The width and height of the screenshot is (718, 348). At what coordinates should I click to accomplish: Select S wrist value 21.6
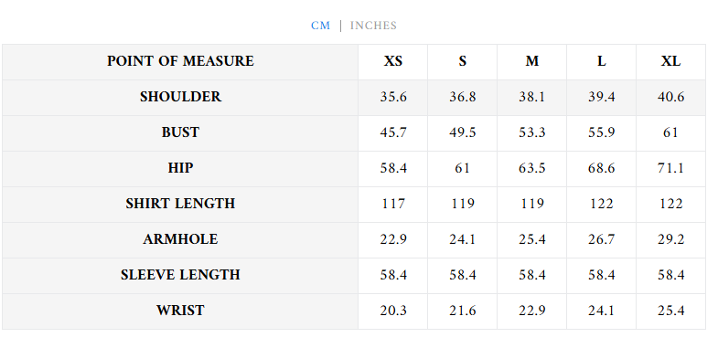[463, 311]
